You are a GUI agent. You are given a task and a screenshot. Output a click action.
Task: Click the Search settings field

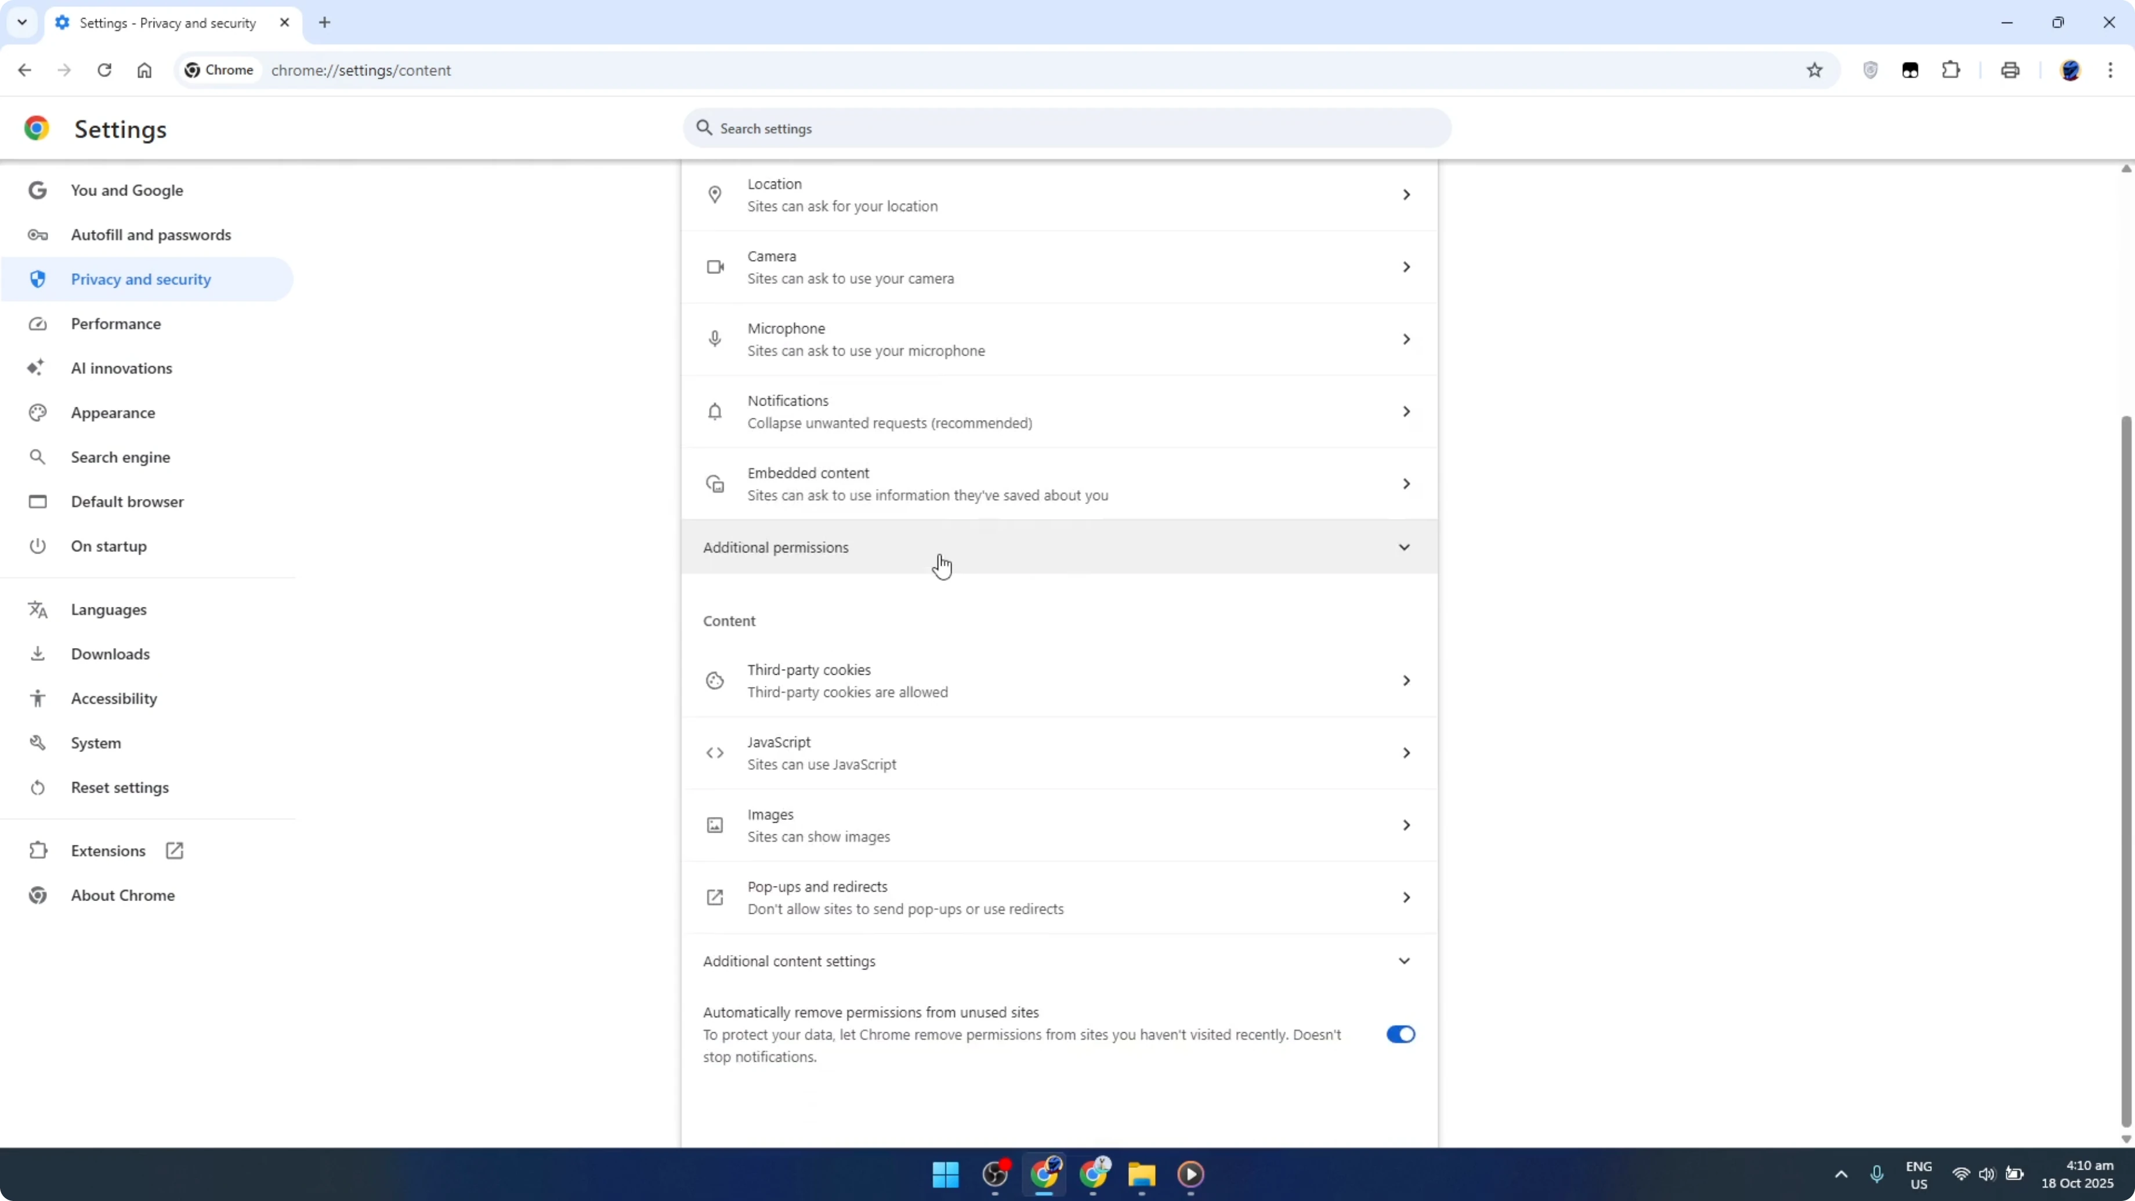point(1066,128)
